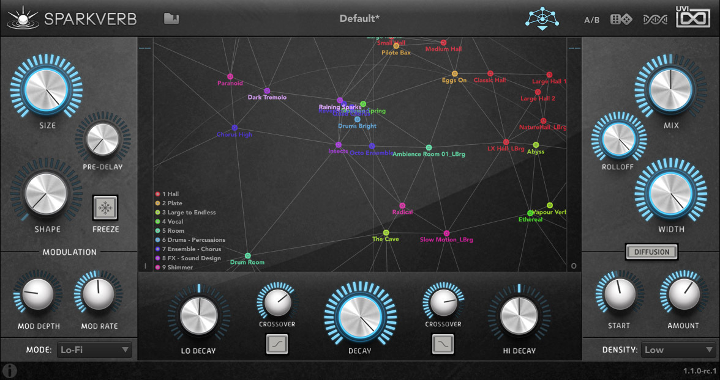The height and width of the screenshot is (380, 720).
Task: Click the Shape knob
Action: coord(47,193)
